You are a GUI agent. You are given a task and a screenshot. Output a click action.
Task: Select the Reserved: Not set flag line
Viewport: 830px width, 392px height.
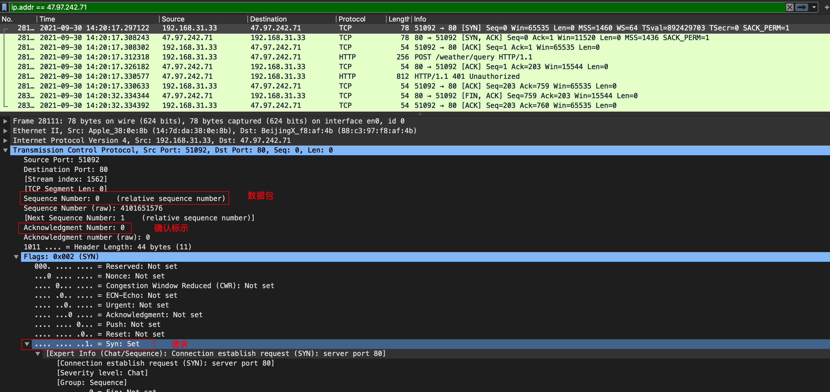click(x=106, y=266)
